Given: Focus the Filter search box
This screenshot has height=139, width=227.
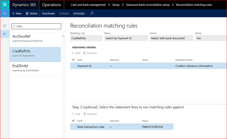Looking at the screenshot, I should [x=36, y=26].
